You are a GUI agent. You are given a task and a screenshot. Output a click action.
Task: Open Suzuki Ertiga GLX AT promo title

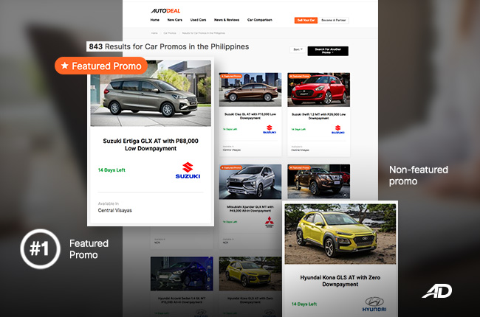pyautogui.click(x=151, y=144)
